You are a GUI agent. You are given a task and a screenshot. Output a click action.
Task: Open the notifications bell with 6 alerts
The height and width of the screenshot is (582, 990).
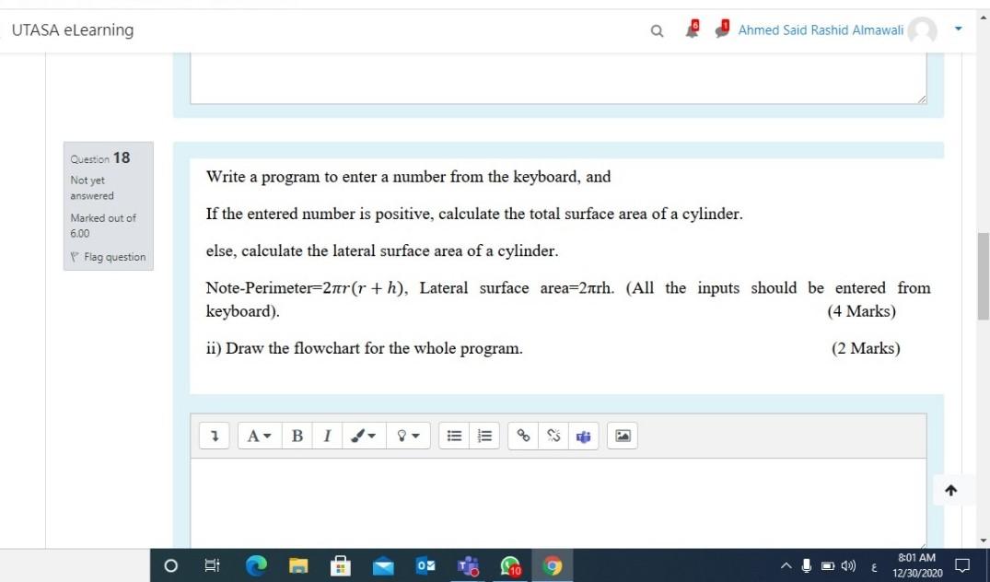tap(692, 29)
